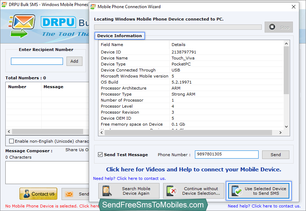Select the Device Connected Through row
The width and height of the screenshot is (306, 211).
click(x=191, y=70)
